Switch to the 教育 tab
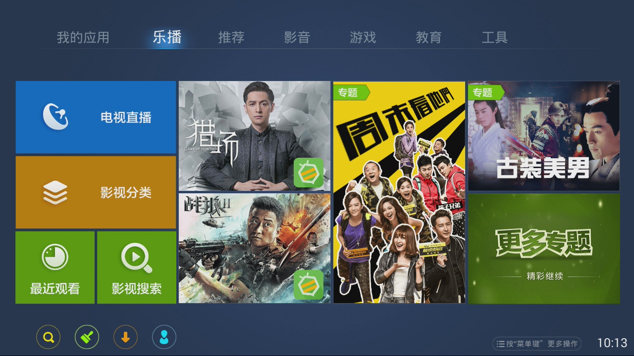 tap(429, 38)
